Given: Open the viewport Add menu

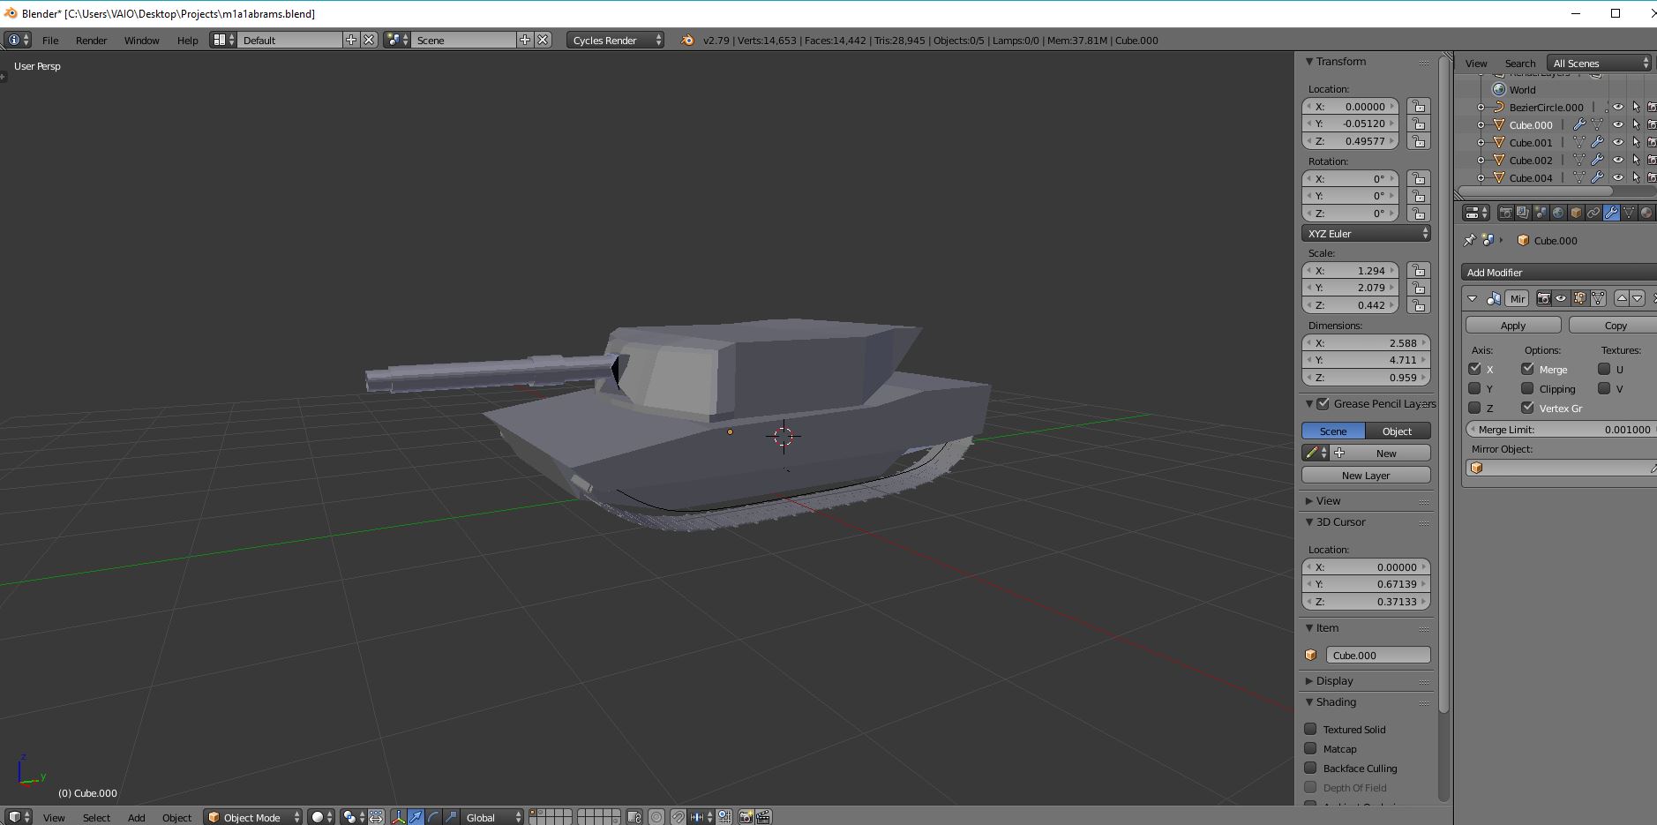Looking at the screenshot, I should (x=136, y=817).
